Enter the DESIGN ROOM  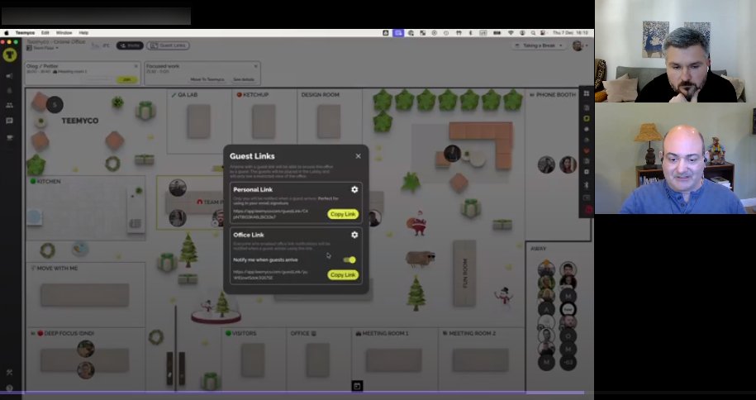tap(329, 121)
